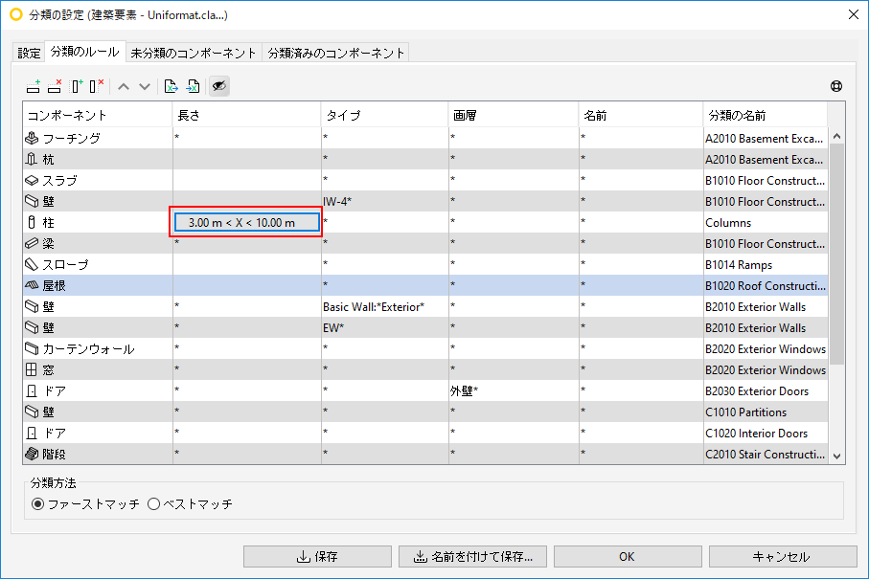Select the C2010 Stair Constructi... cell

pyautogui.click(x=766, y=454)
